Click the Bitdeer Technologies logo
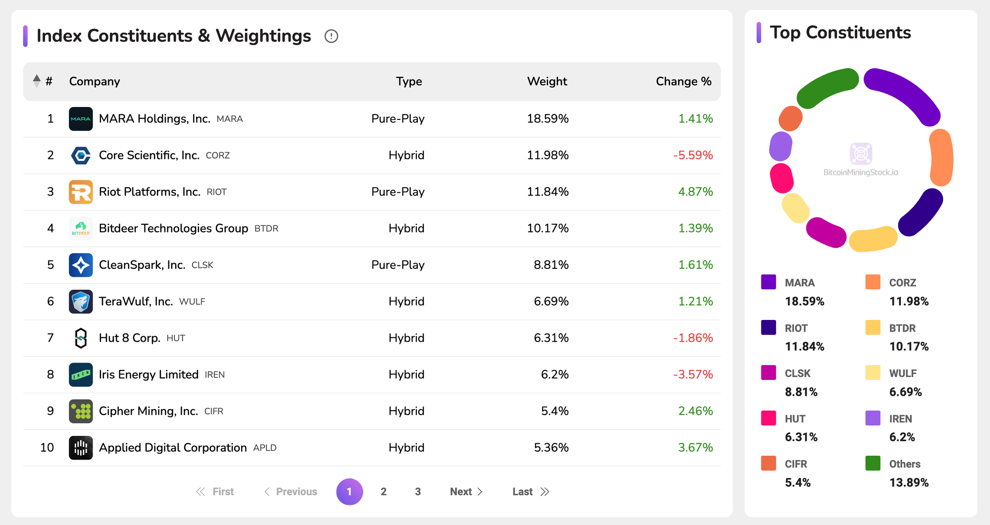The image size is (990, 525). [81, 229]
